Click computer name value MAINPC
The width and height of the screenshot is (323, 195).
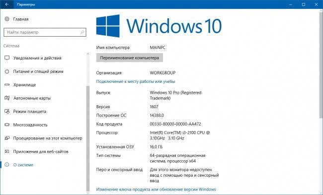point(158,47)
